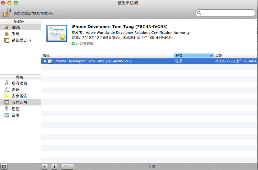Select the 登录 keychain icon
258x170 pixels.
pos(7,27)
